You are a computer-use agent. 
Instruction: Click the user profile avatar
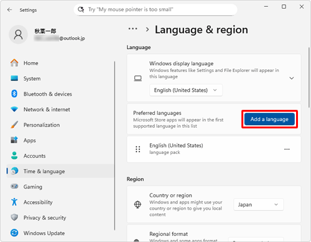pos(18,35)
